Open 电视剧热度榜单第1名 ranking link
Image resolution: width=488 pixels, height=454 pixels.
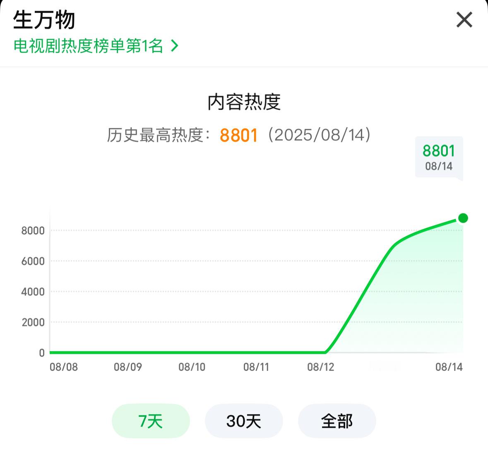coord(96,46)
